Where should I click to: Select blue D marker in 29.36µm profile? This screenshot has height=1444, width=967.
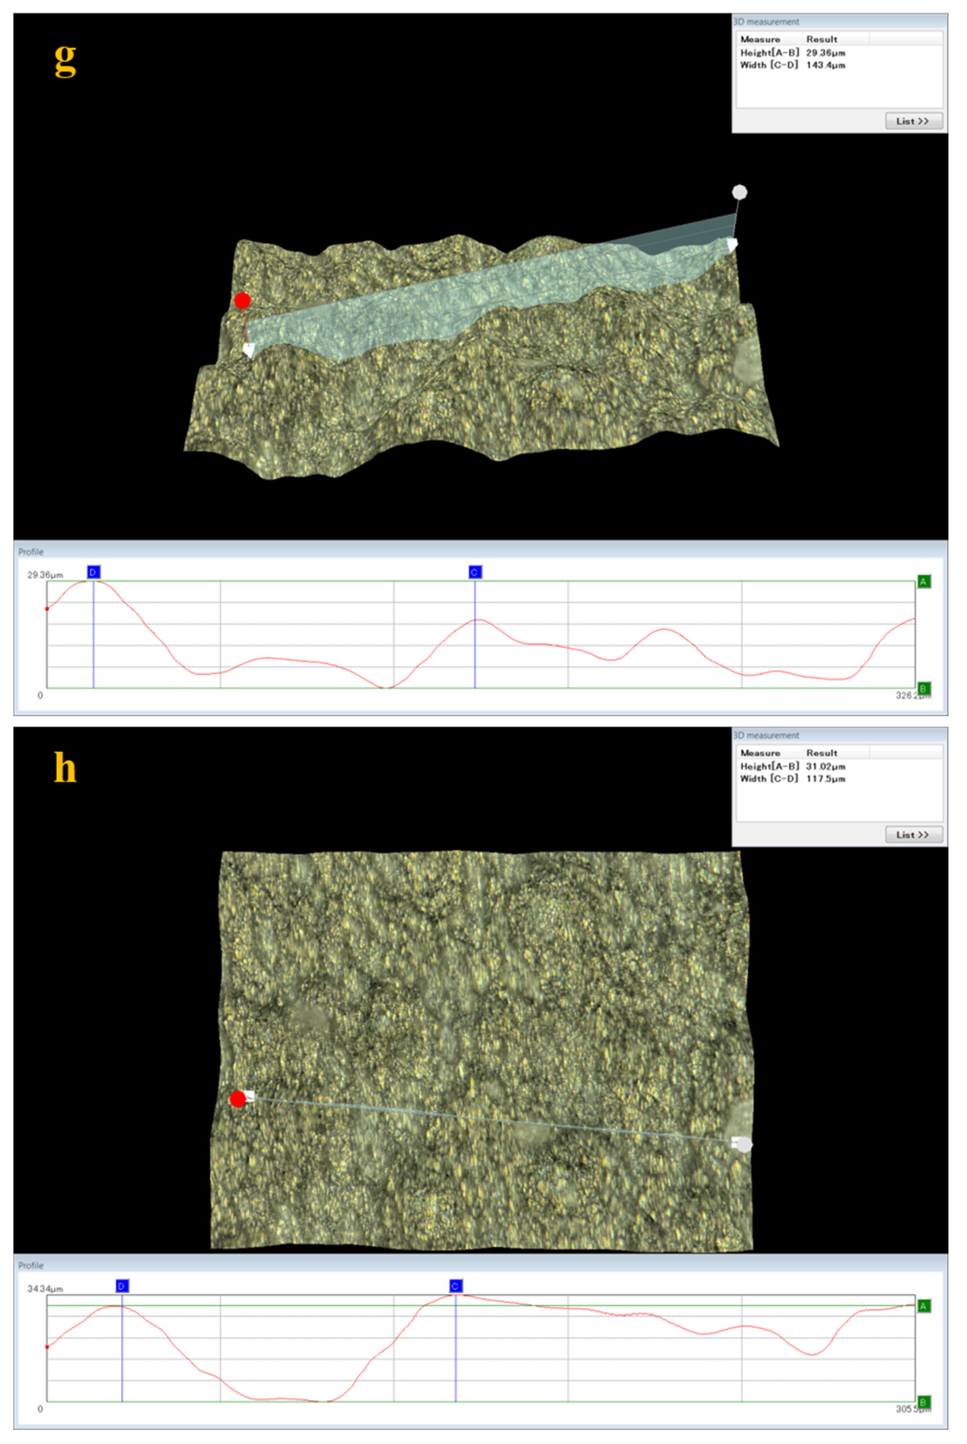[93, 572]
